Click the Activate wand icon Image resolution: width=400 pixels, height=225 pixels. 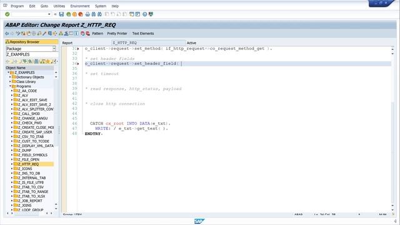click(x=44, y=33)
